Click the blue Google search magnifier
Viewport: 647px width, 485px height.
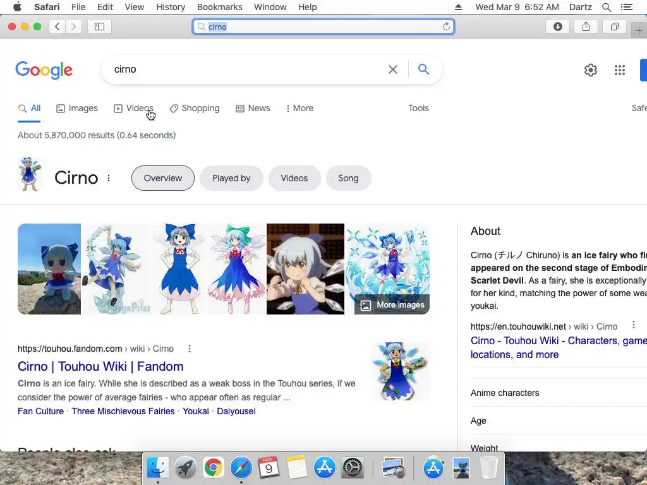423,69
